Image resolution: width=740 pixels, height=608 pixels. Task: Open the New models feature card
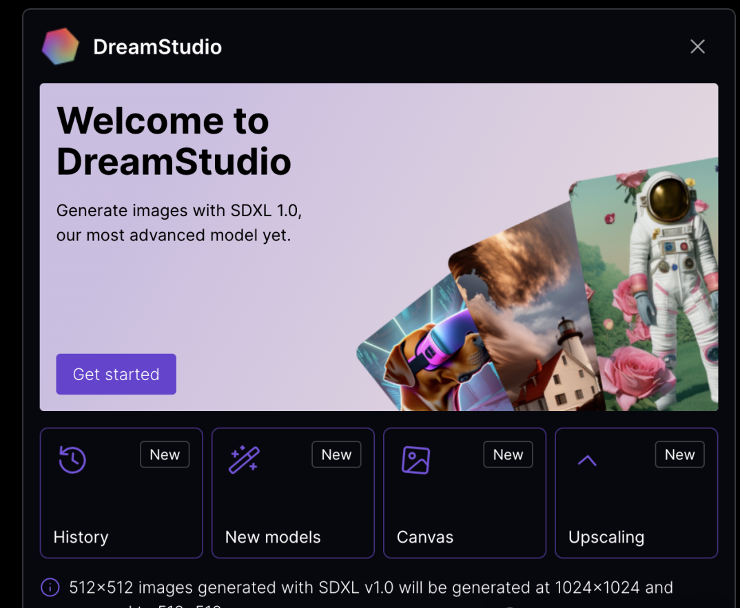(x=293, y=493)
